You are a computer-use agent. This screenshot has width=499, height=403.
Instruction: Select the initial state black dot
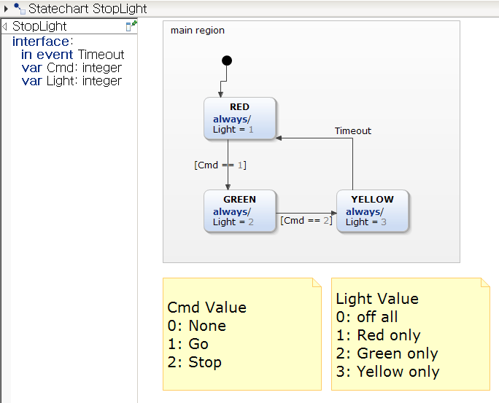pyautogui.click(x=227, y=60)
